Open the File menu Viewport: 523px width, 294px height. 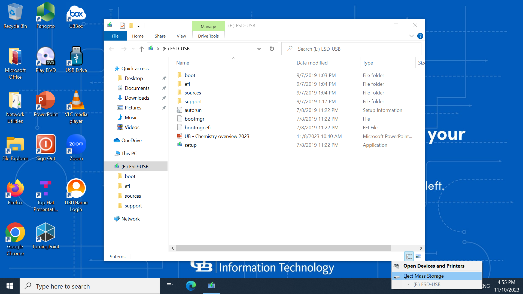click(115, 36)
